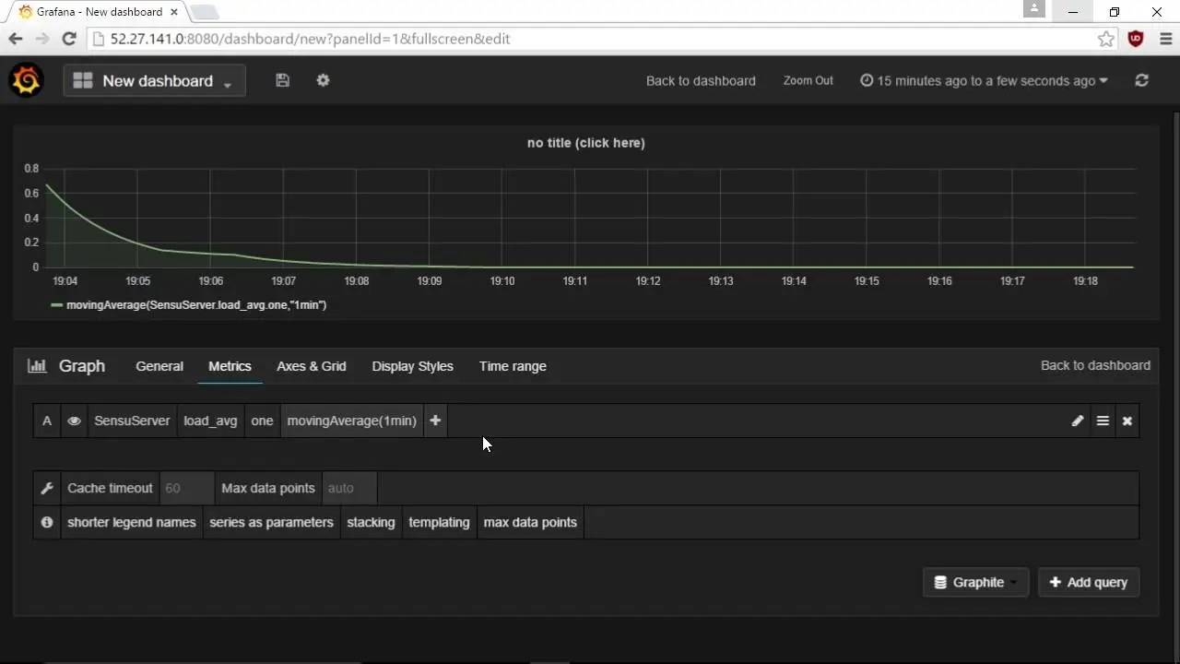The width and height of the screenshot is (1180, 664).
Task: Refresh dashboard using the refresh icon
Action: [x=1141, y=80]
